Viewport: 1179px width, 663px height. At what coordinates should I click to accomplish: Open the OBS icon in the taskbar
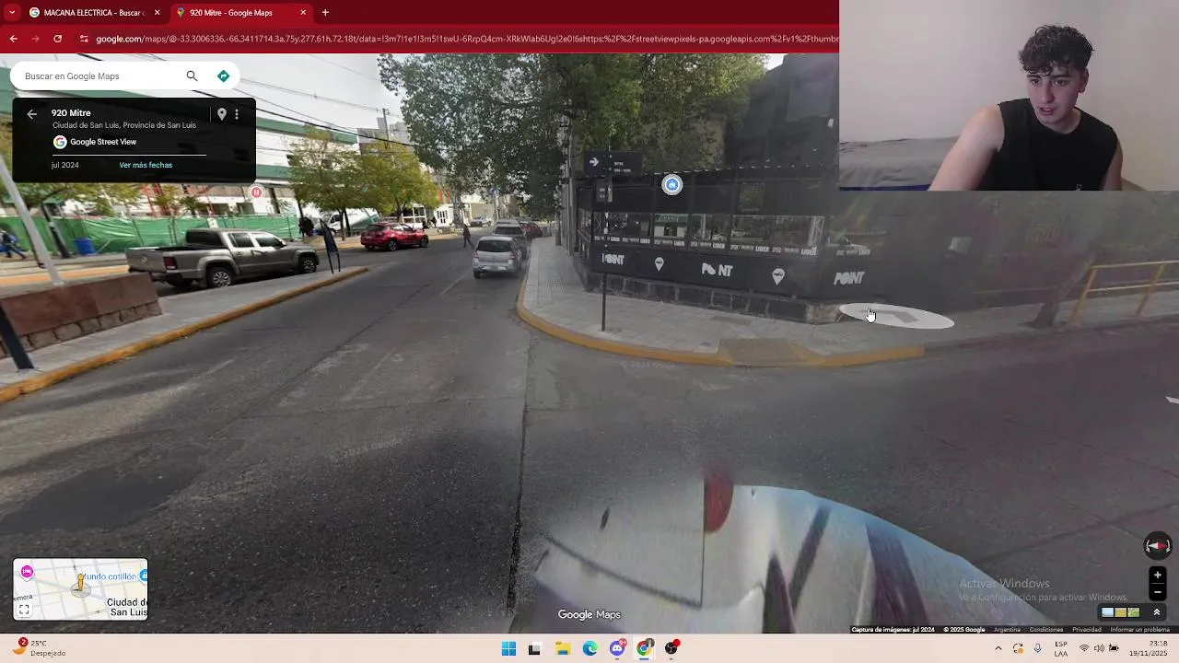point(671,649)
